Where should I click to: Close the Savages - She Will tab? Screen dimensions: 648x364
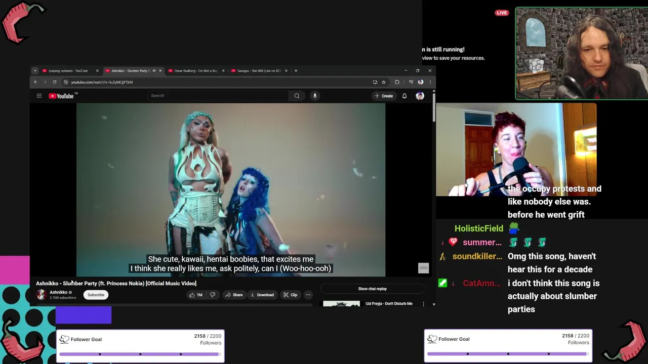tap(286, 71)
